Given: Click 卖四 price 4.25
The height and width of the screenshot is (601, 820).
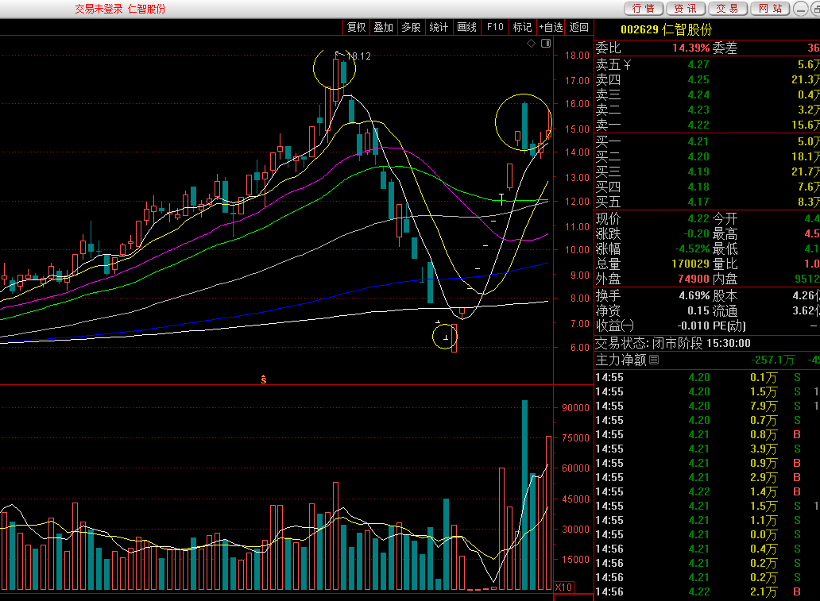Looking at the screenshot, I should [698, 80].
